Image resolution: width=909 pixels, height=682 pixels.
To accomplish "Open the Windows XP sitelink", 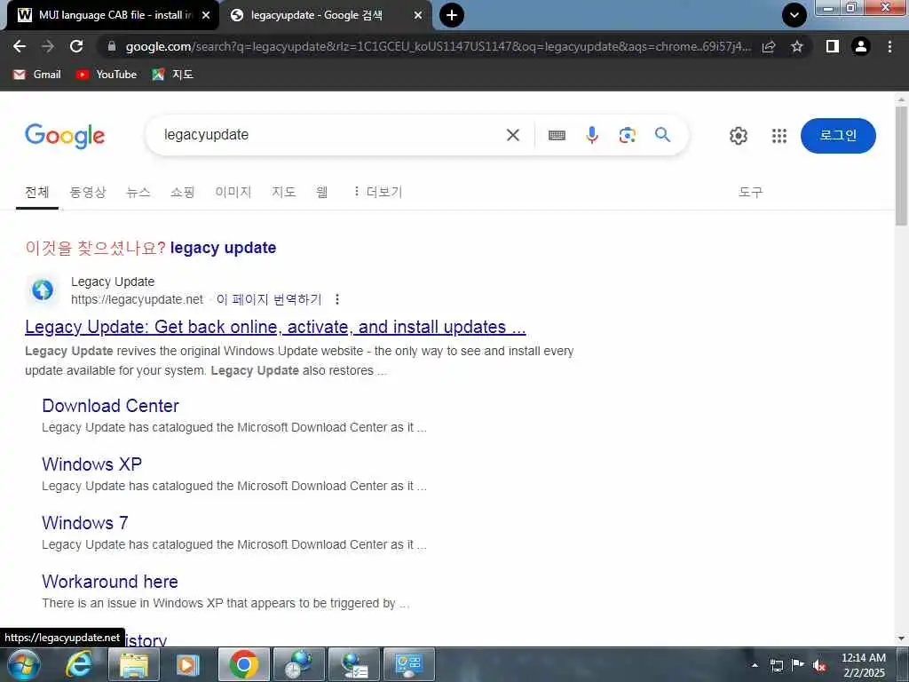I will (91, 464).
